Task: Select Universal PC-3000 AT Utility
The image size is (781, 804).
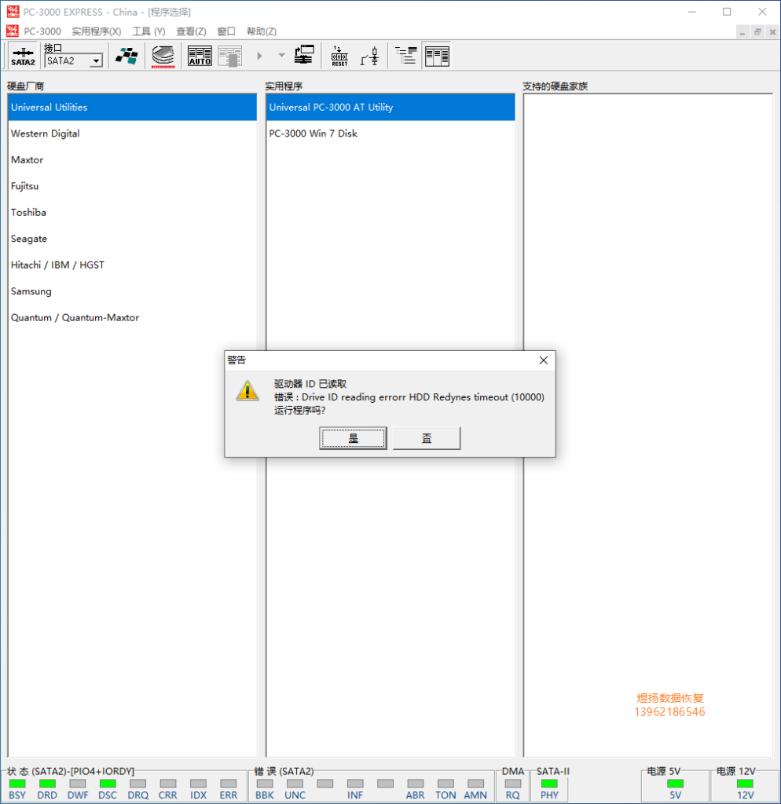Action: coord(390,107)
